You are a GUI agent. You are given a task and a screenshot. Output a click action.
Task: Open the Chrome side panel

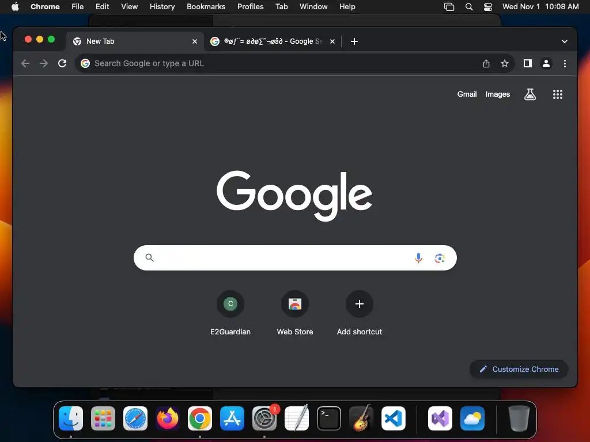click(528, 63)
